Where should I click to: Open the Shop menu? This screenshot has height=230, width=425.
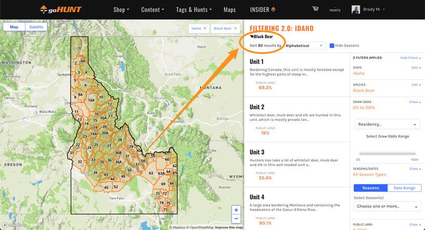(x=121, y=9)
